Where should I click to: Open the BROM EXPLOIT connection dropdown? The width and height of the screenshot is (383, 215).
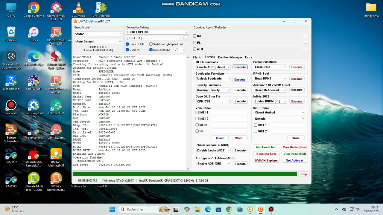click(157, 32)
